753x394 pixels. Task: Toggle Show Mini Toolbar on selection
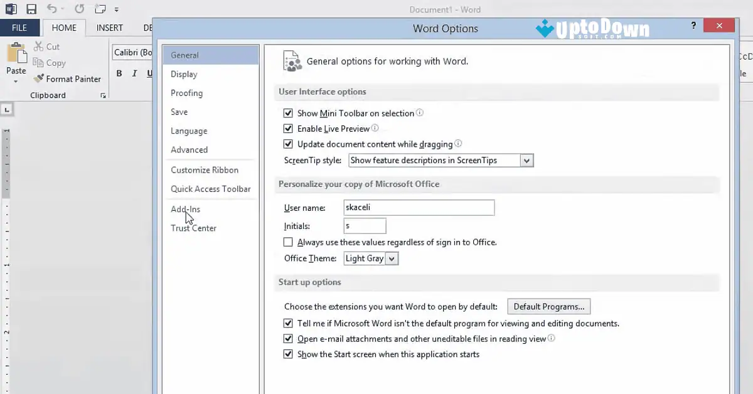(x=288, y=113)
